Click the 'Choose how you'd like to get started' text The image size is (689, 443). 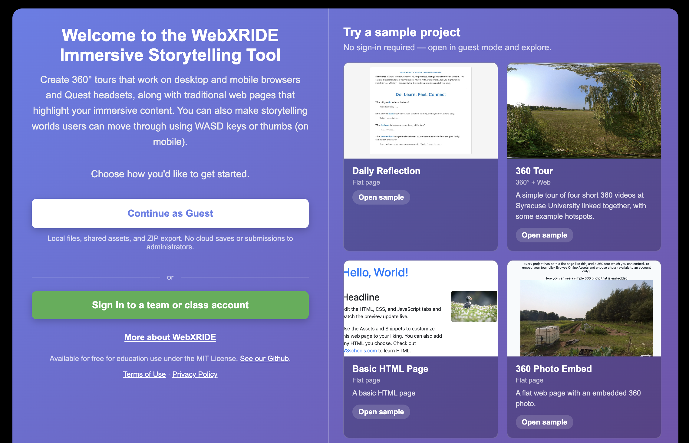click(x=170, y=174)
